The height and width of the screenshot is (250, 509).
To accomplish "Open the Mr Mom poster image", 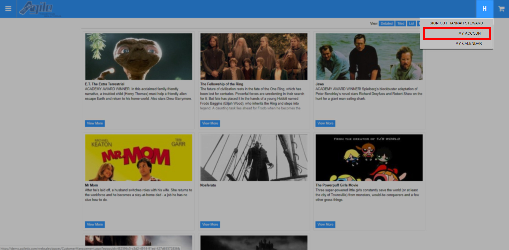I will point(139,158).
